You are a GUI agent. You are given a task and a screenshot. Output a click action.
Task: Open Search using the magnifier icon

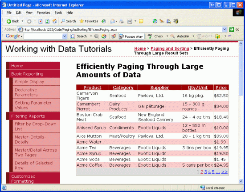tap(63, 21)
